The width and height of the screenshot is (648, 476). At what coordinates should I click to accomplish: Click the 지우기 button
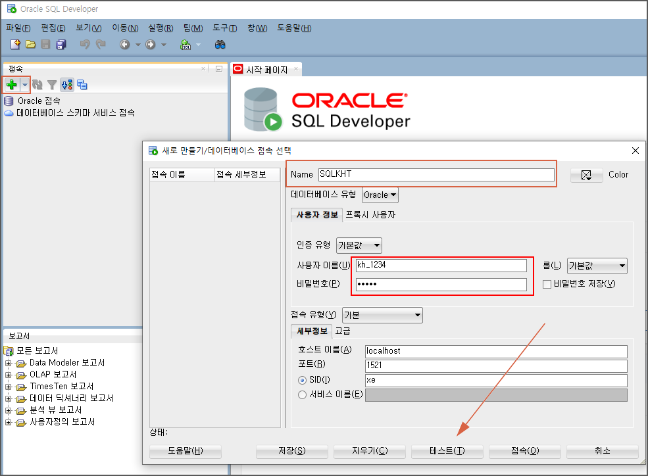coord(370,451)
